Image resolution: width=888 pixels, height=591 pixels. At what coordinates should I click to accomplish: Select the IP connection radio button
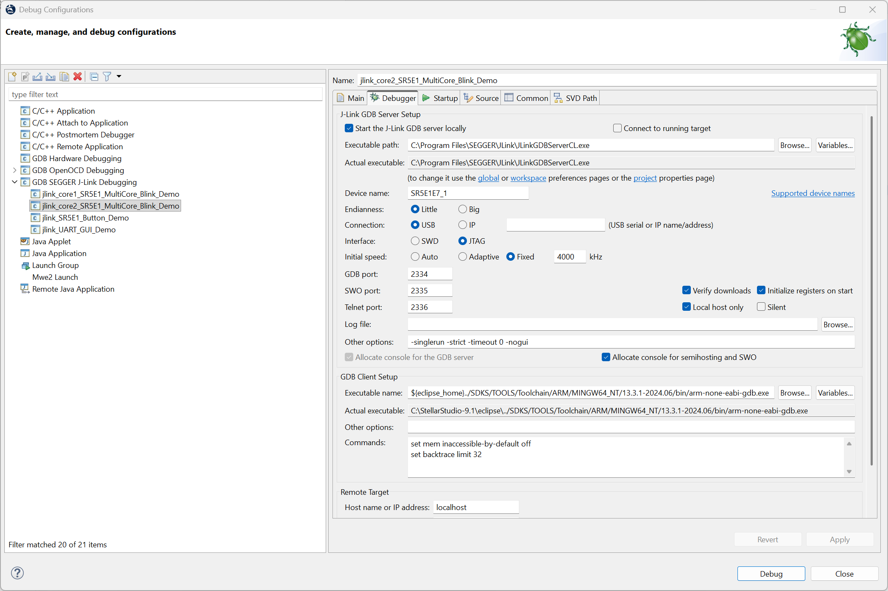(463, 225)
